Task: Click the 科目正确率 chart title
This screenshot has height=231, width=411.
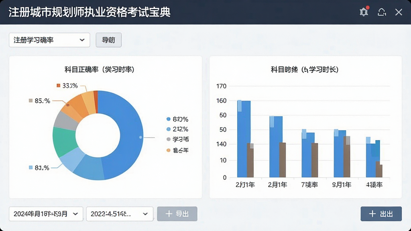Action: coord(99,70)
